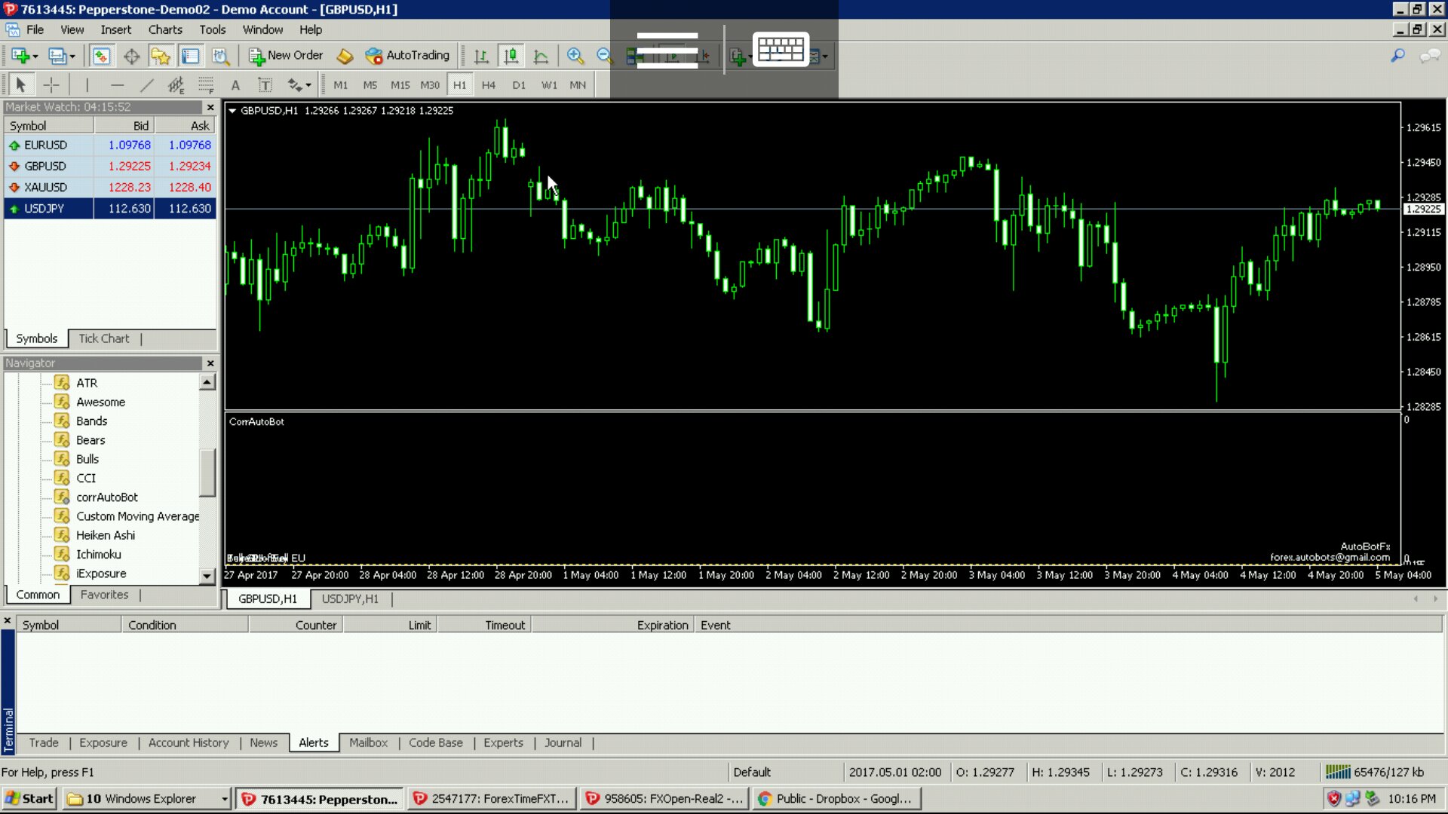
Task: Toggle the Navigator panel star-folder icon
Action: tap(160, 56)
